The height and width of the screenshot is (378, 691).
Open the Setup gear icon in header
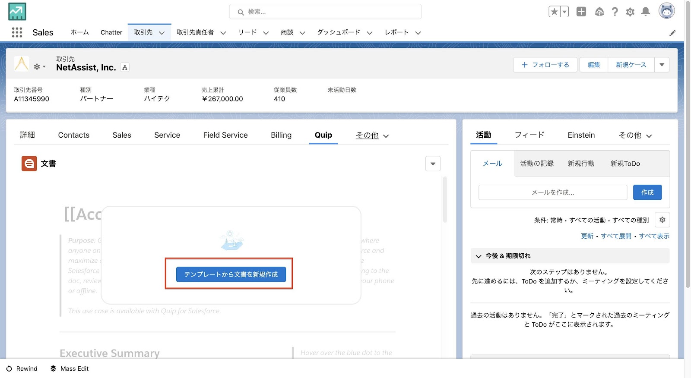pyautogui.click(x=630, y=12)
